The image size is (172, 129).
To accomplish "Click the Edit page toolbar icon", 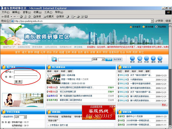I will click(x=82, y=17).
